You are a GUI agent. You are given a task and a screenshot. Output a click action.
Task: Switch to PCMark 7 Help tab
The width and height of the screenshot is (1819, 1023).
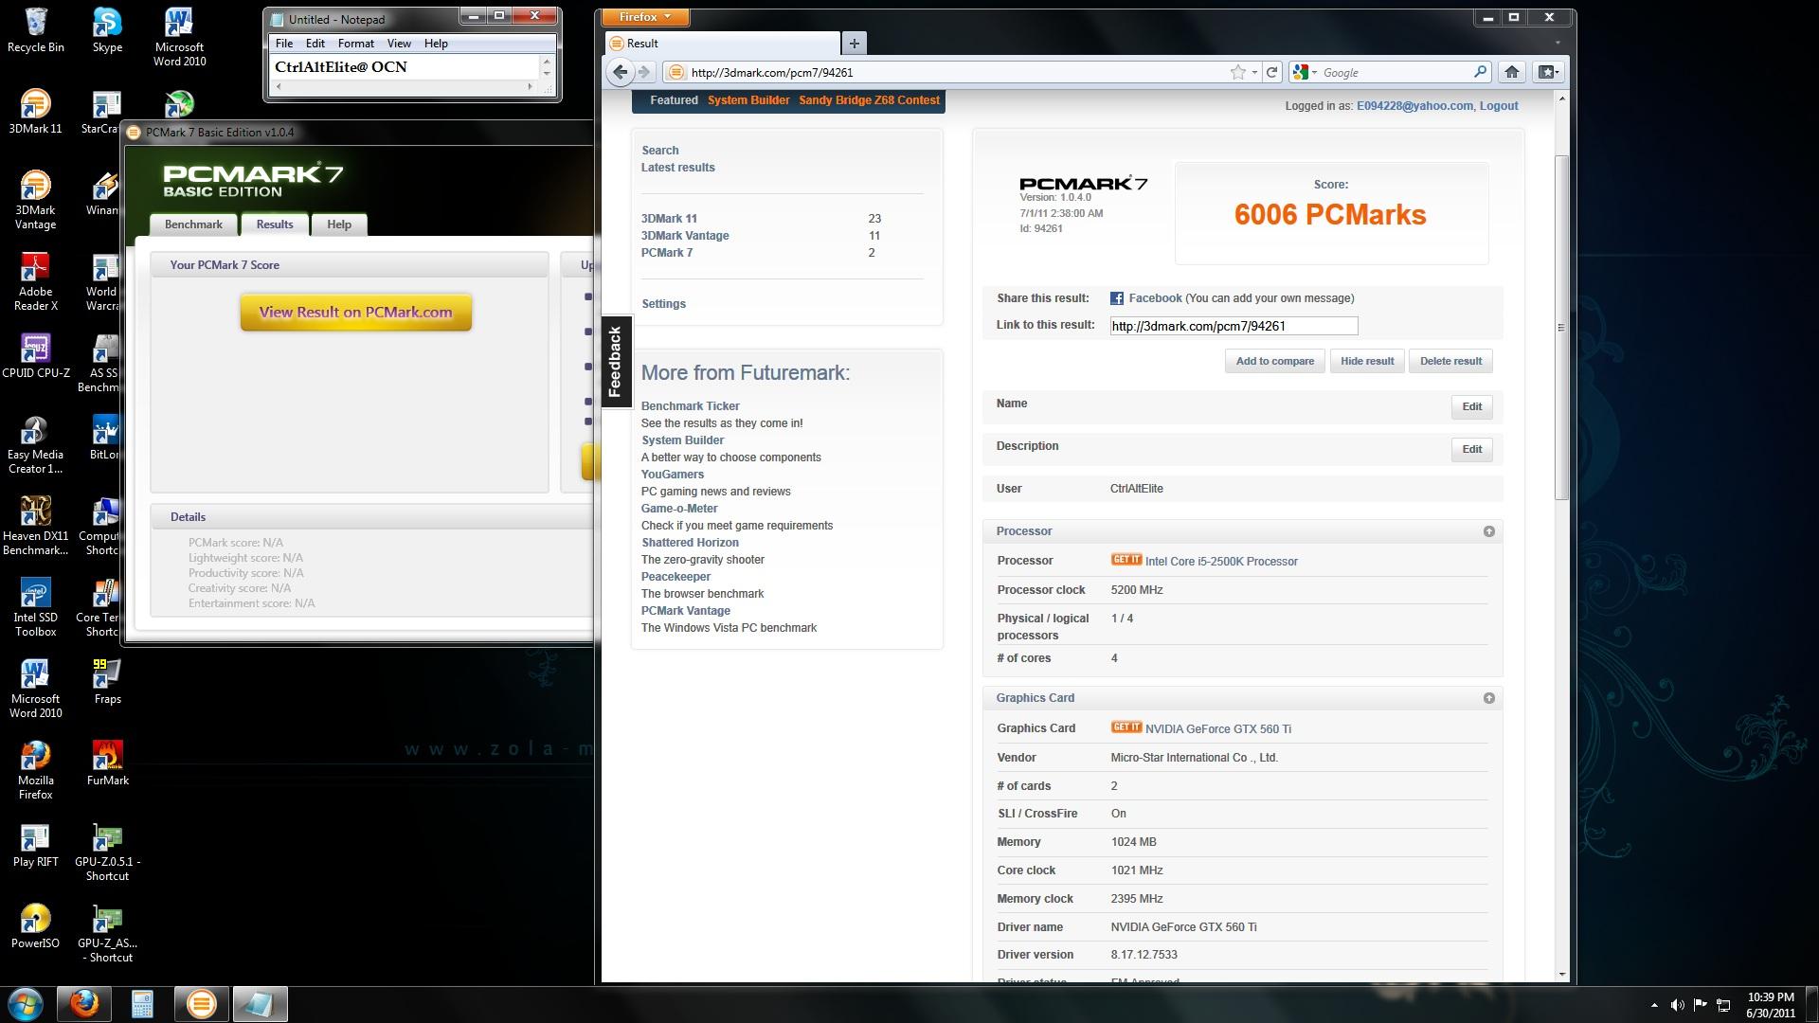(339, 224)
